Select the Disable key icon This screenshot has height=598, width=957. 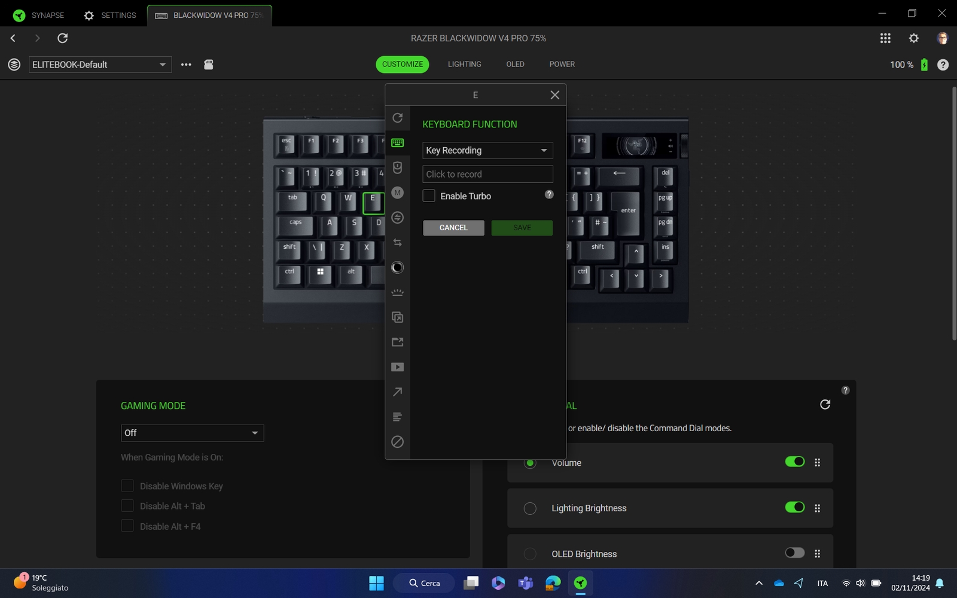tap(397, 442)
